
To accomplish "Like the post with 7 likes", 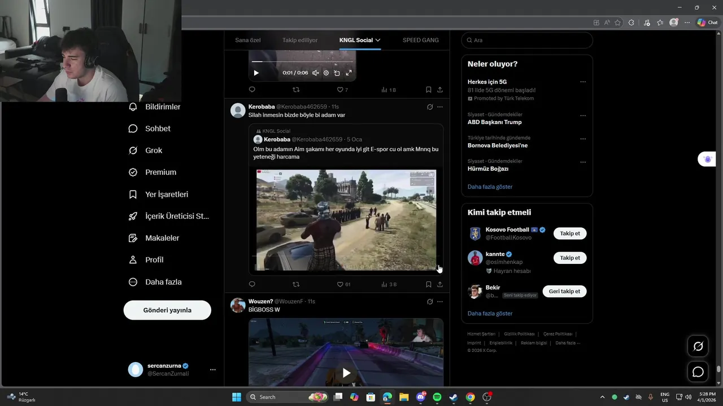I will (x=342, y=90).
